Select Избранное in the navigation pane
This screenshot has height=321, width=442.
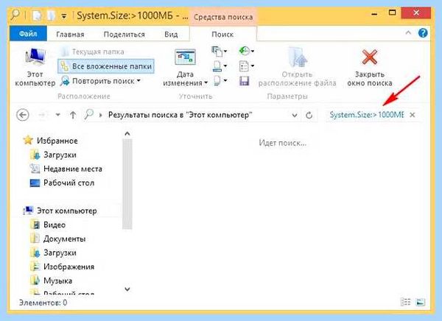57,141
